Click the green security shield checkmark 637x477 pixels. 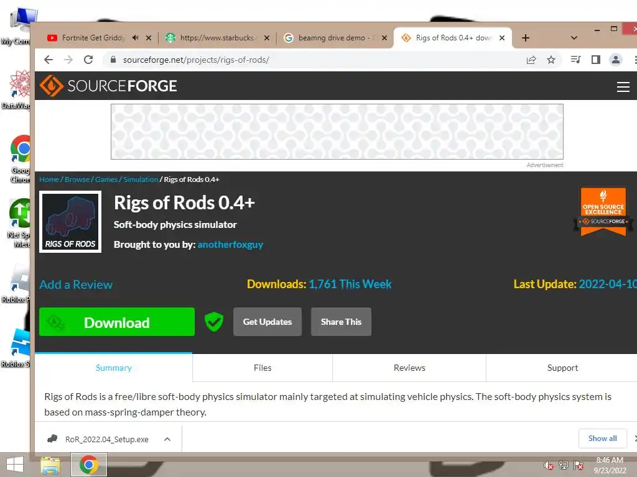tap(214, 322)
